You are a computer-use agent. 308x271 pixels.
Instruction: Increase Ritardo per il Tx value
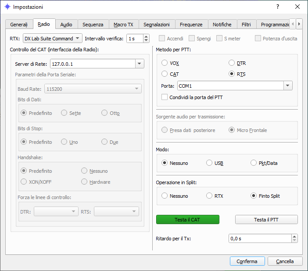point(294,236)
